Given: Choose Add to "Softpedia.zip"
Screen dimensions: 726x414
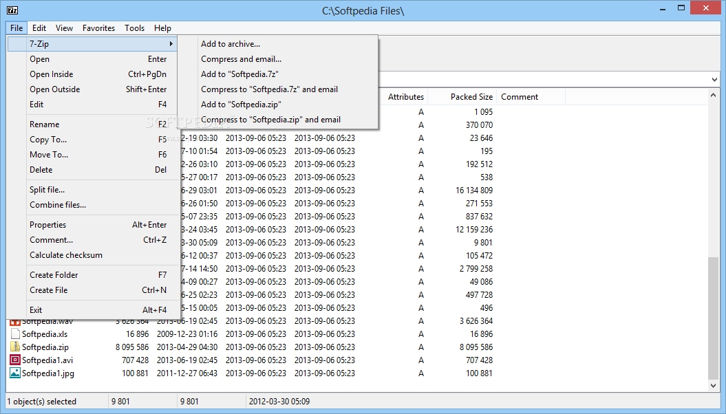Looking at the screenshot, I should [241, 105].
